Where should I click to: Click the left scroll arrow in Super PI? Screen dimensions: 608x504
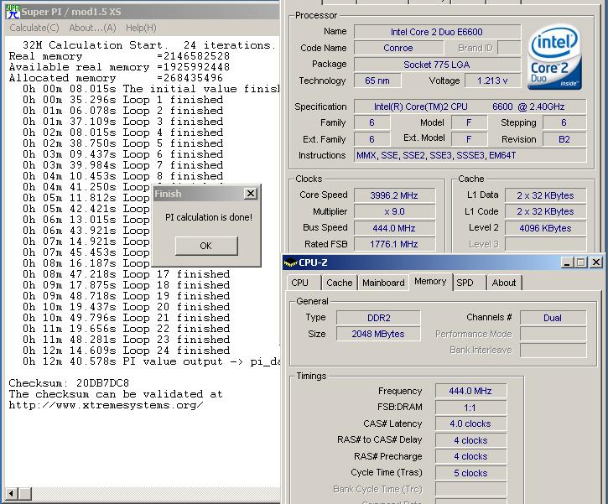tap(11, 494)
